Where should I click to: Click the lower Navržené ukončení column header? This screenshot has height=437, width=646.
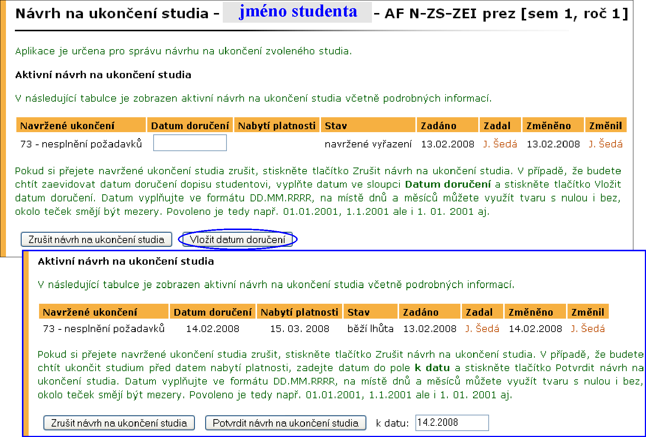pyautogui.click(x=104, y=312)
